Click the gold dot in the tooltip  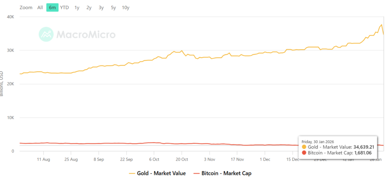point(304,147)
